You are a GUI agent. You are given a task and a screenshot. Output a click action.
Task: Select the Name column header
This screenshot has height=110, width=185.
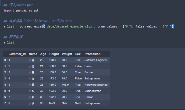pyautogui.click(x=33, y=54)
